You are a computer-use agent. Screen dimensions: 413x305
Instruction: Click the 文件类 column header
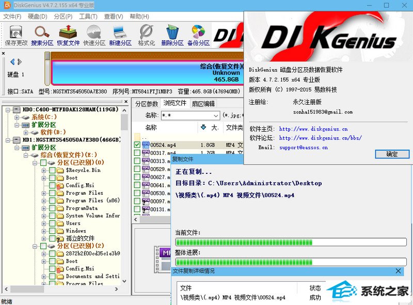pos(234,127)
